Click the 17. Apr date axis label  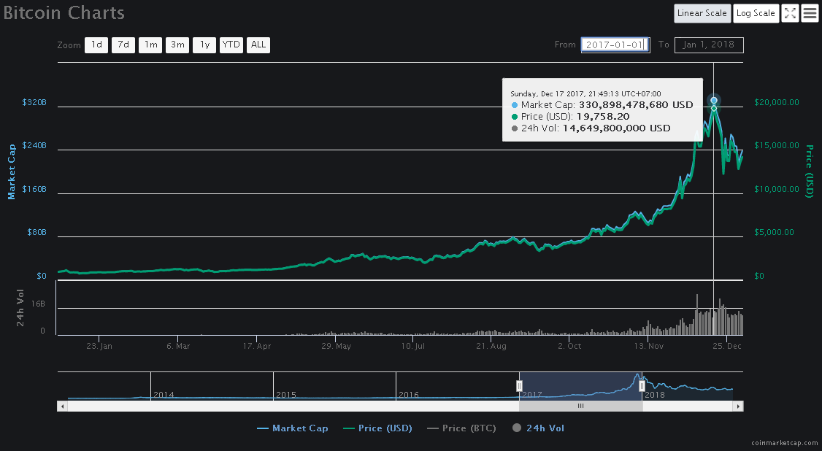pos(257,346)
